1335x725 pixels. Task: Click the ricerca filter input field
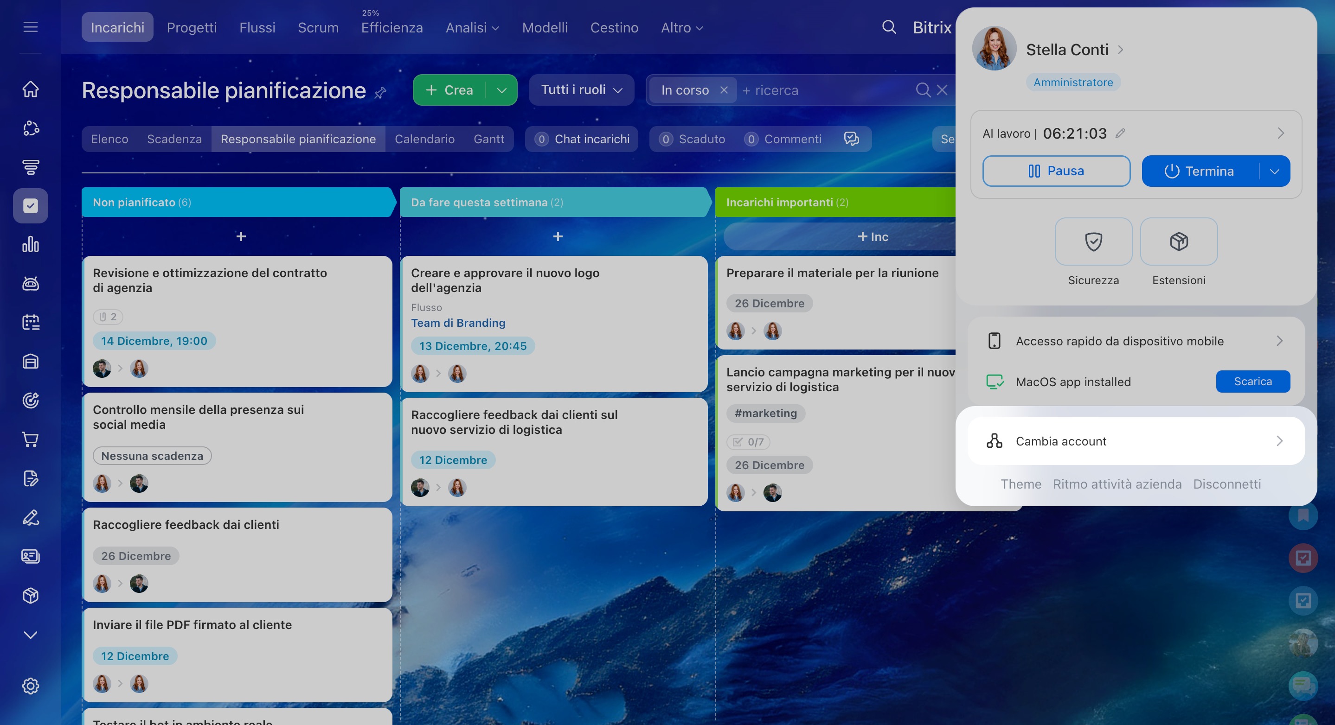coord(824,90)
